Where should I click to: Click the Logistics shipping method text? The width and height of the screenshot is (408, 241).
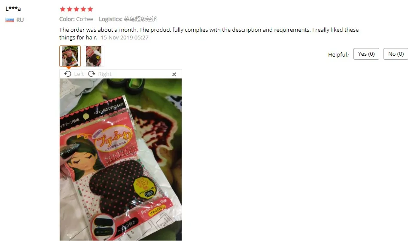tap(128, 19)
